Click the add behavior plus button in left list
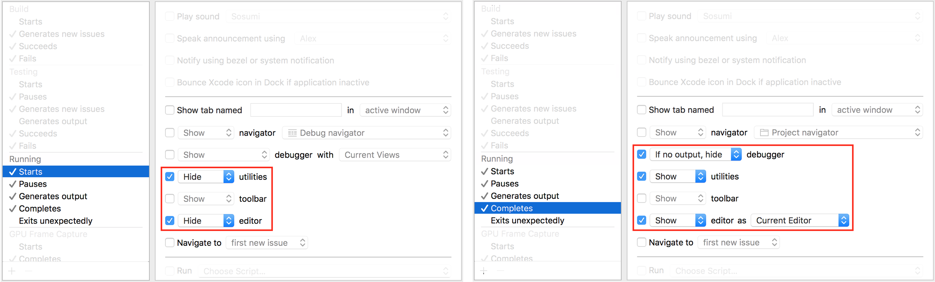 12,271
